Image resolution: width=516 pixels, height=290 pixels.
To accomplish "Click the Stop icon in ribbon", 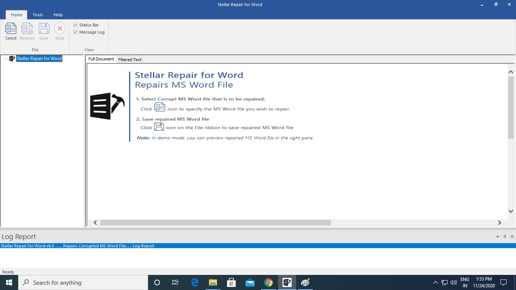I will [x=60, y=29].
